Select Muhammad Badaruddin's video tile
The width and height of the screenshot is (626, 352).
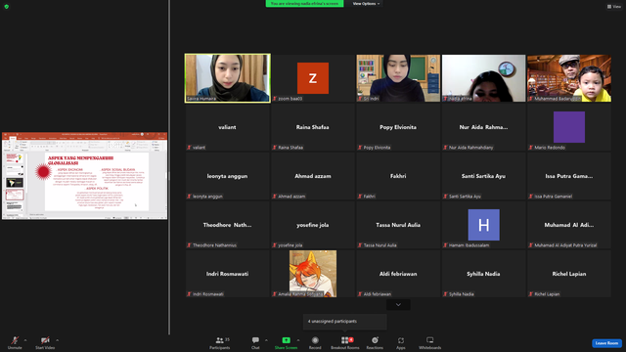(x=569, y=78)
